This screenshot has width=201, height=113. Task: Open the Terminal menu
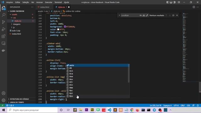coord(58,2)
